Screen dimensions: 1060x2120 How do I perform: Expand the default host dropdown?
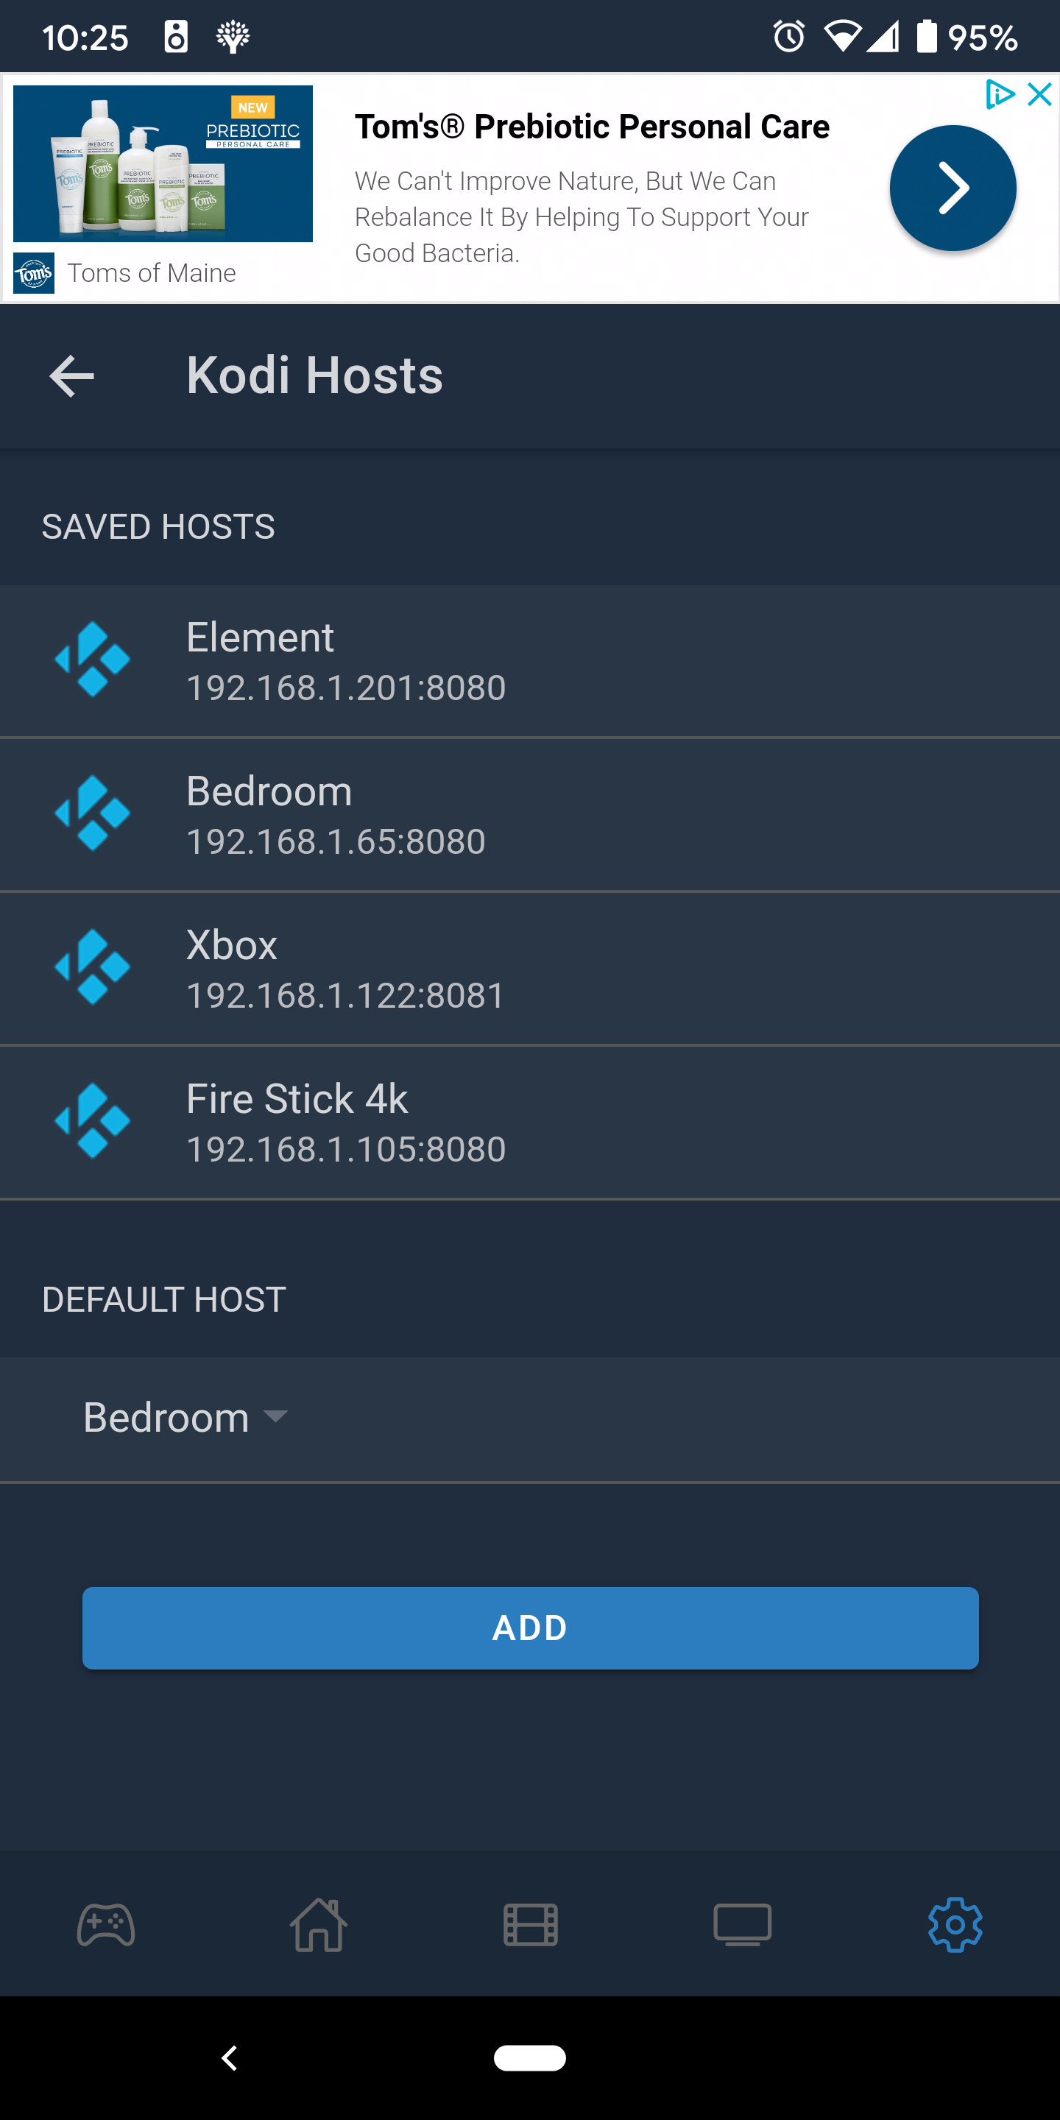[x=186, y=1417]
